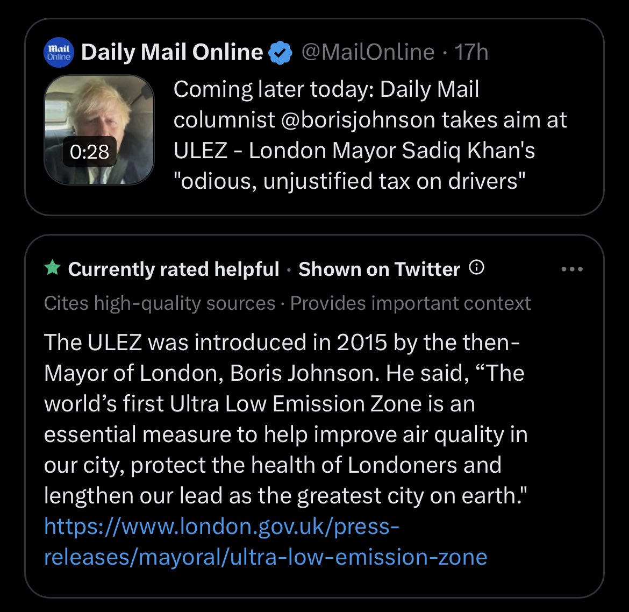The width and height of the screenshot is (629, 612).
Task: Select the Cites high-quality sources tag
Action: pos(160,303)
